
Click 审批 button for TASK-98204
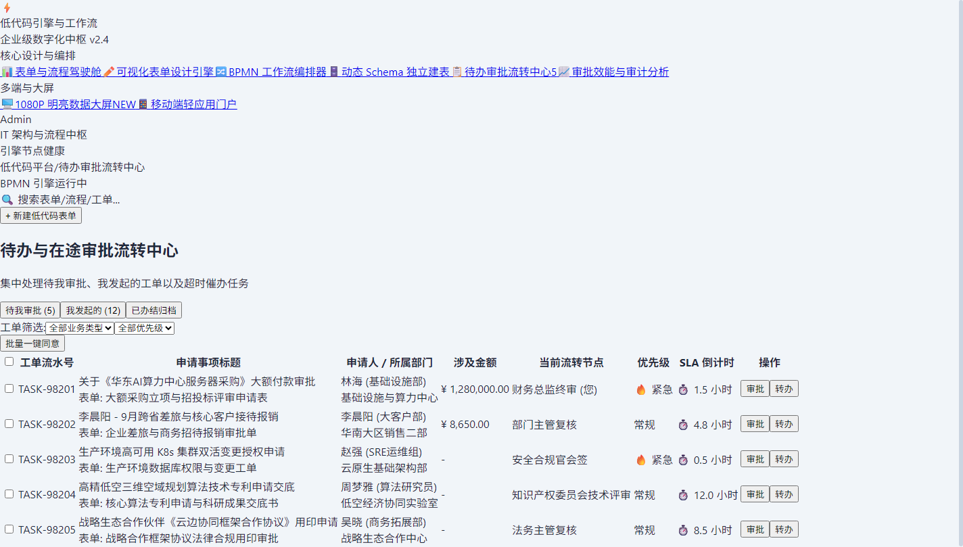pyautogui.click(x=755, y=494)
